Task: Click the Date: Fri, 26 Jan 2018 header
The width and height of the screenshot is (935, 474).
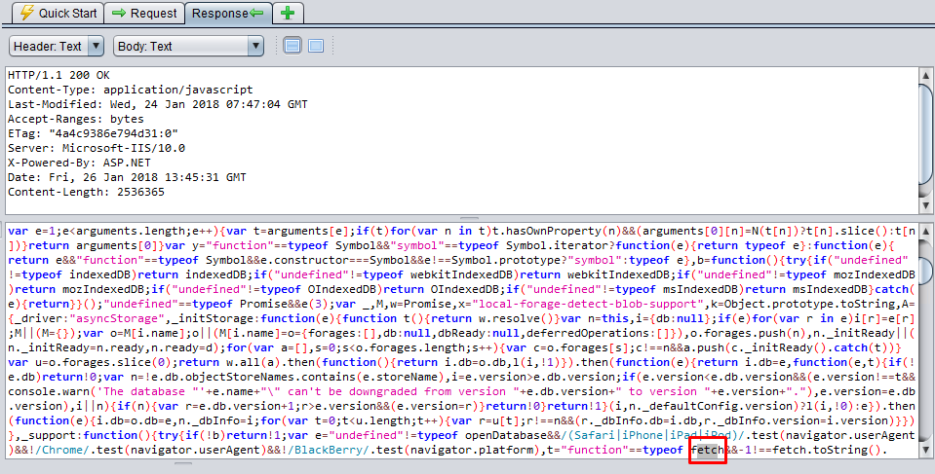Action: click(127, 177)
